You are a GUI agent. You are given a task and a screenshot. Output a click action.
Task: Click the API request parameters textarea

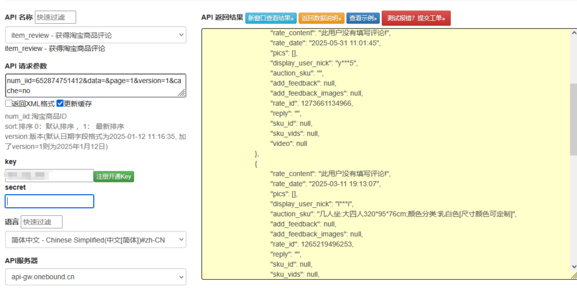96,86
